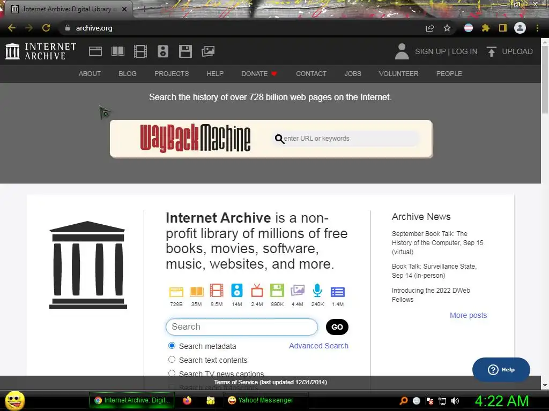Open the 240K concerts microphone icon

pos(317,291)
